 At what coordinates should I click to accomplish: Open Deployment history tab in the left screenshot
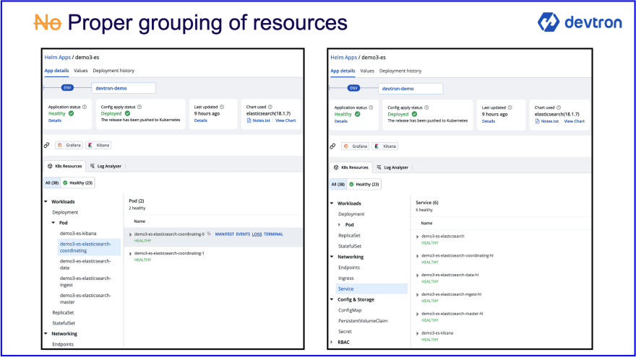click(x=113, y=71)
